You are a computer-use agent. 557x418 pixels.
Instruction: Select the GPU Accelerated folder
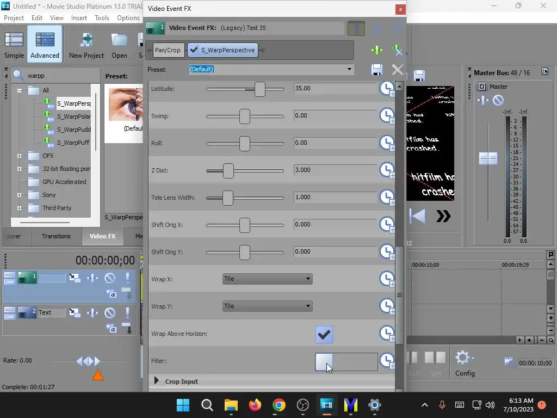[x=64, y=182]
